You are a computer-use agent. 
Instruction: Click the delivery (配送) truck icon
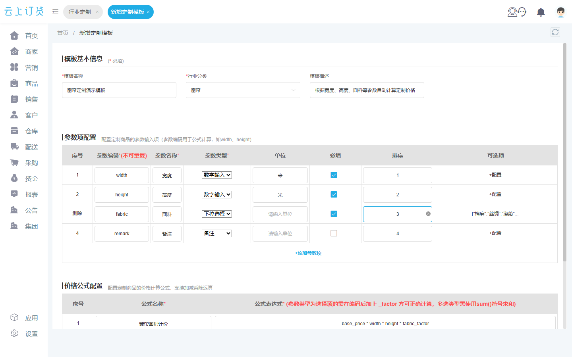(14, 147)
